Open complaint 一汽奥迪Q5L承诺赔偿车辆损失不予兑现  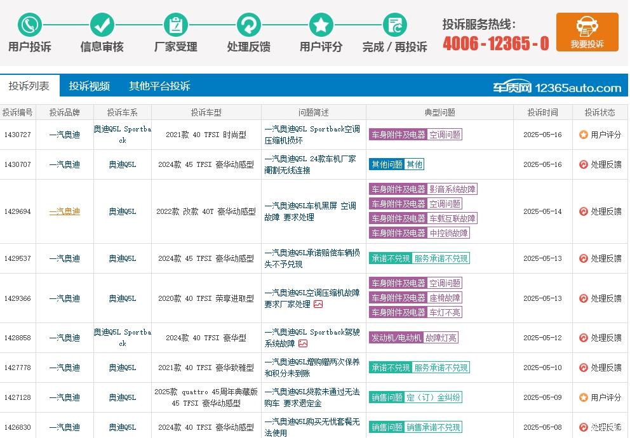(x=312, y=258)
